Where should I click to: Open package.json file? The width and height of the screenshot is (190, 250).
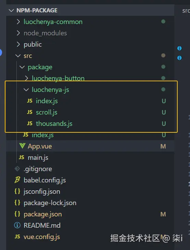pyautogui.click(x=43, y=214)
